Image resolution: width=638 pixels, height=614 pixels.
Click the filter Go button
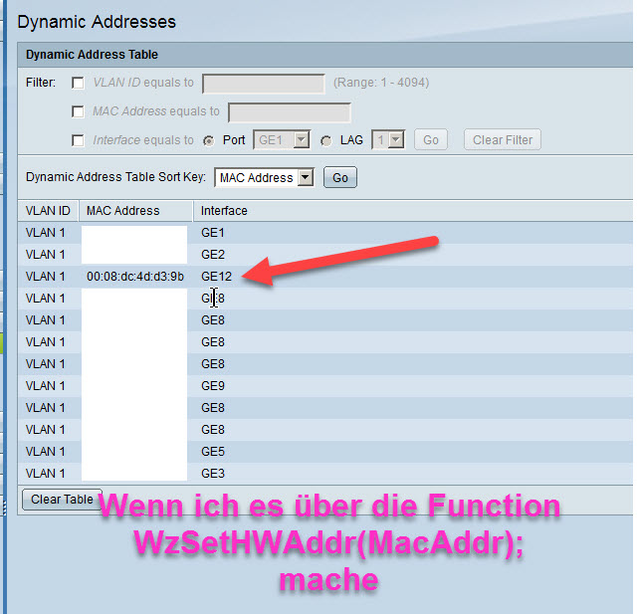pos(431,140)
